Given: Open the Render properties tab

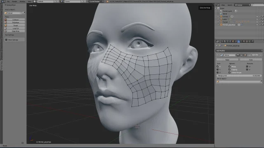Looking at the screenshot, I should click(x=222, y=41).
